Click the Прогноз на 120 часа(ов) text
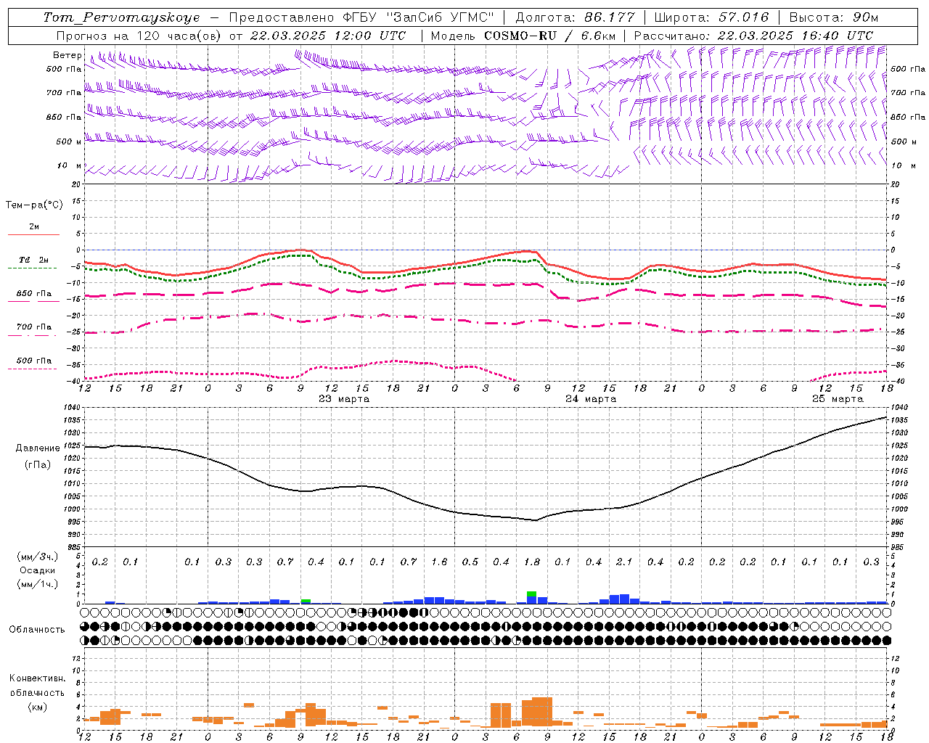The image size is (929, 743). (139, 36)
